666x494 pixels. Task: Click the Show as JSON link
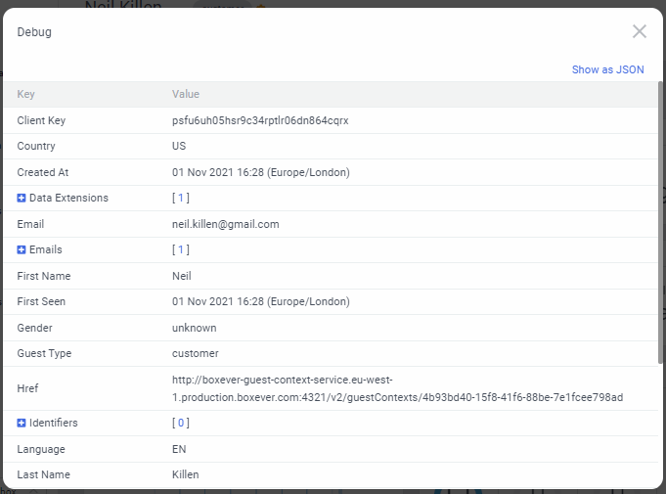click(x=607, y=69)
